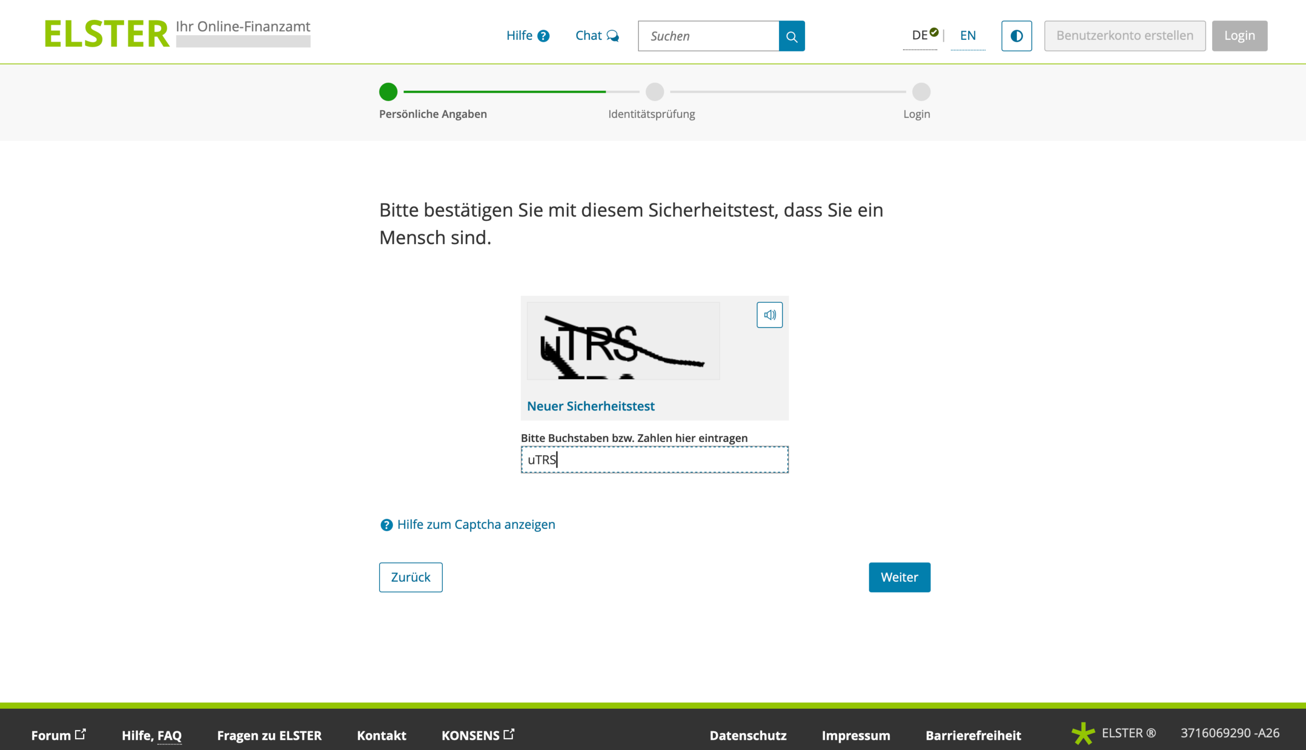The height and width of the screenshot is (750, 1306).
Task: Click the Ihr Online-Finanzamt tagline
Action: [x=243, y=27]
